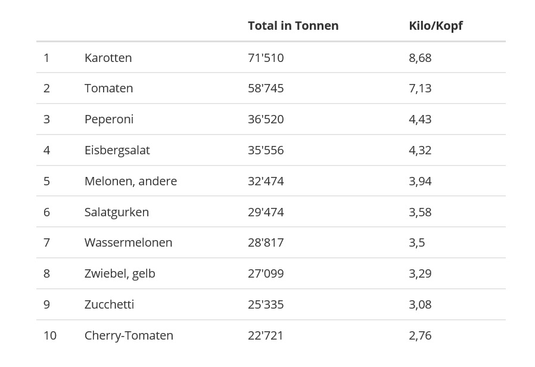535x367 pixels.
Task: Click the 2,76 per-capita value
Action: [x=420, y=335]
